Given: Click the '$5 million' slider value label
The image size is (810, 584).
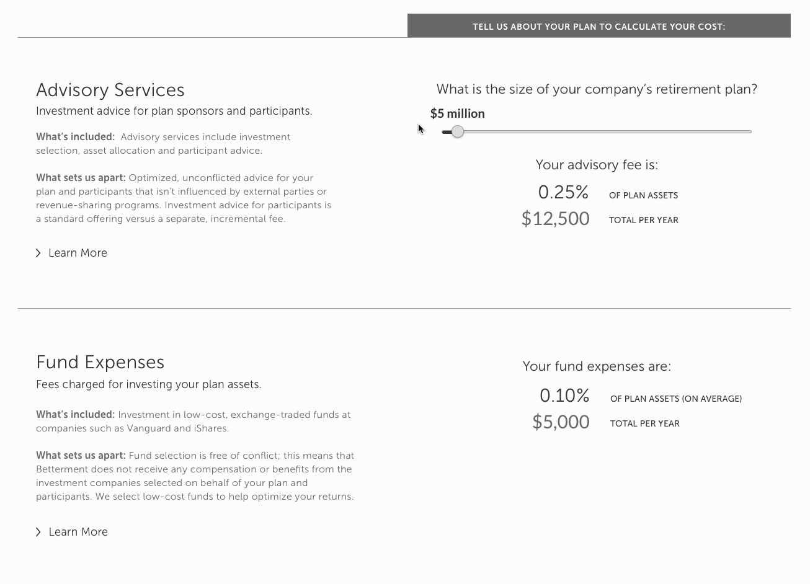Looking at the screenshot, I should [x=457, y=113].
